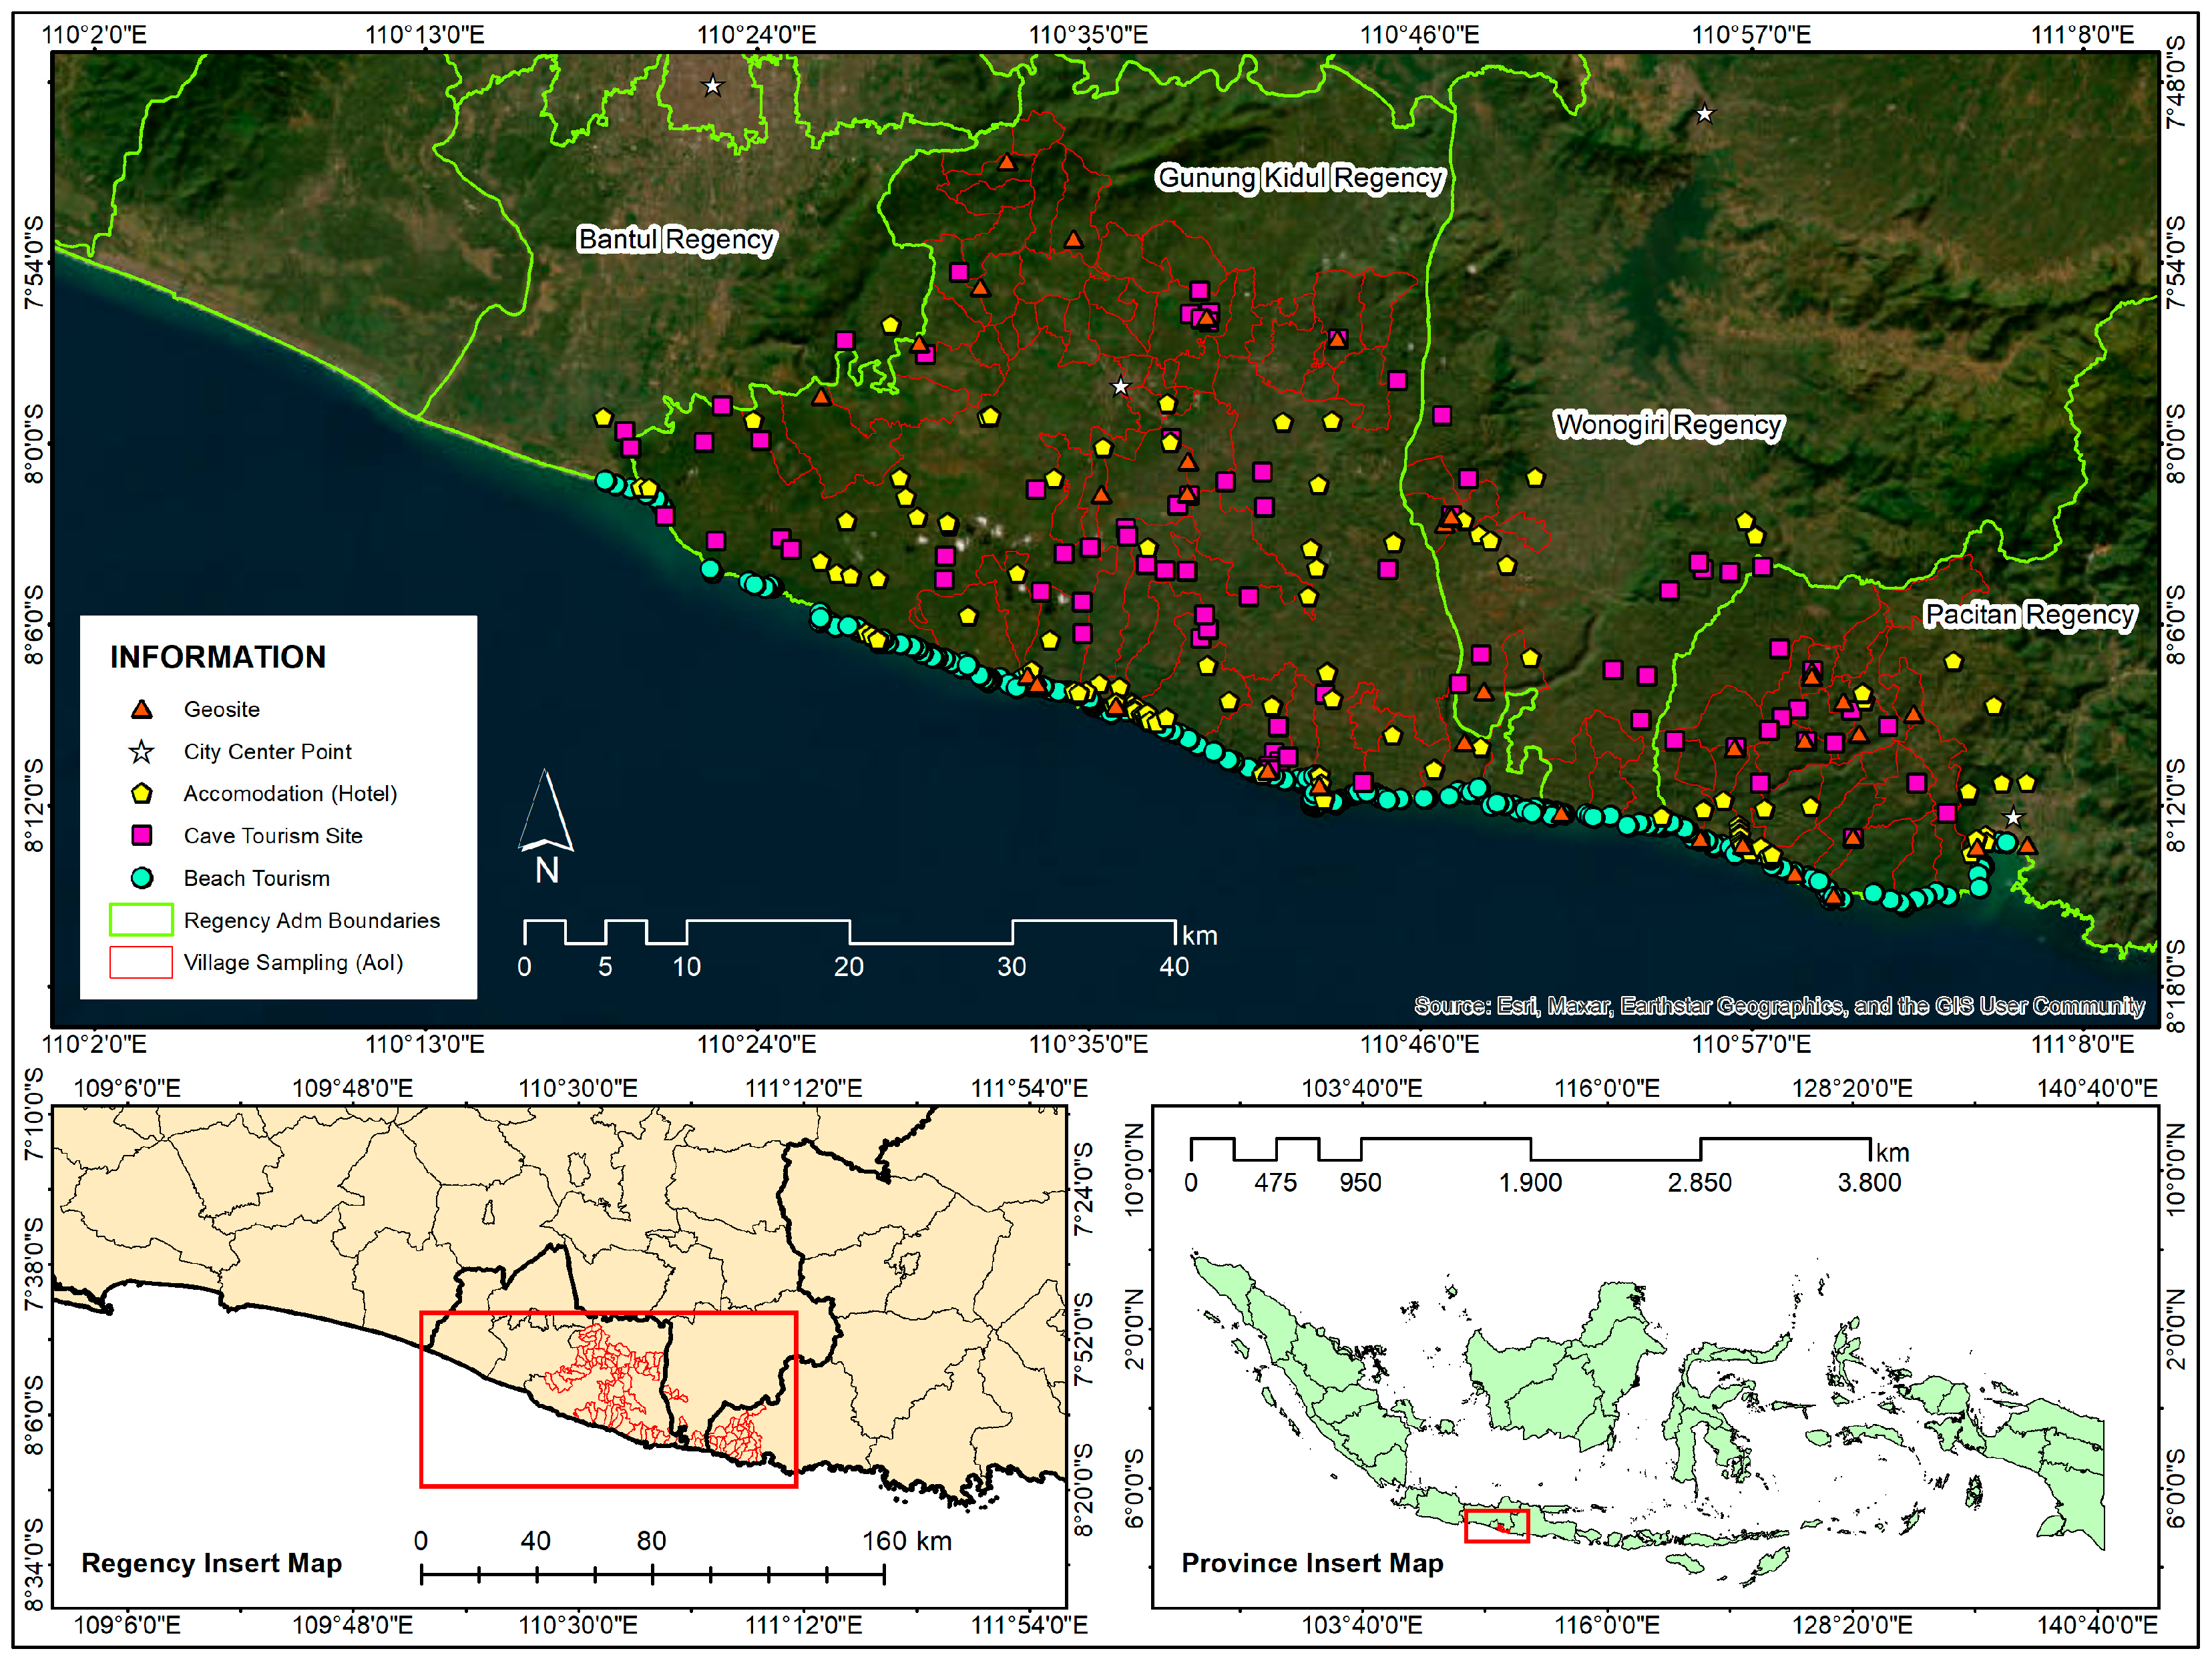Click the Esri Maxar source credit text
Viewport: 2212px width, 1659px height.
pyautogui.click(x=1779, y=1005)
